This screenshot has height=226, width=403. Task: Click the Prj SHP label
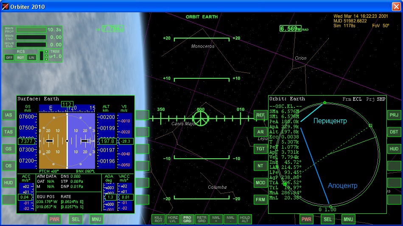[376, 99]
